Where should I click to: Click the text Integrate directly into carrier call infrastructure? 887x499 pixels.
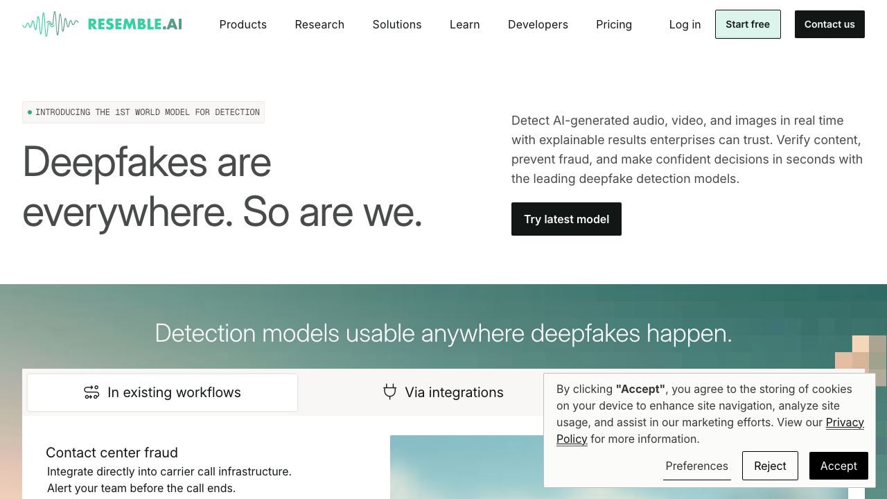pos(169,471)
